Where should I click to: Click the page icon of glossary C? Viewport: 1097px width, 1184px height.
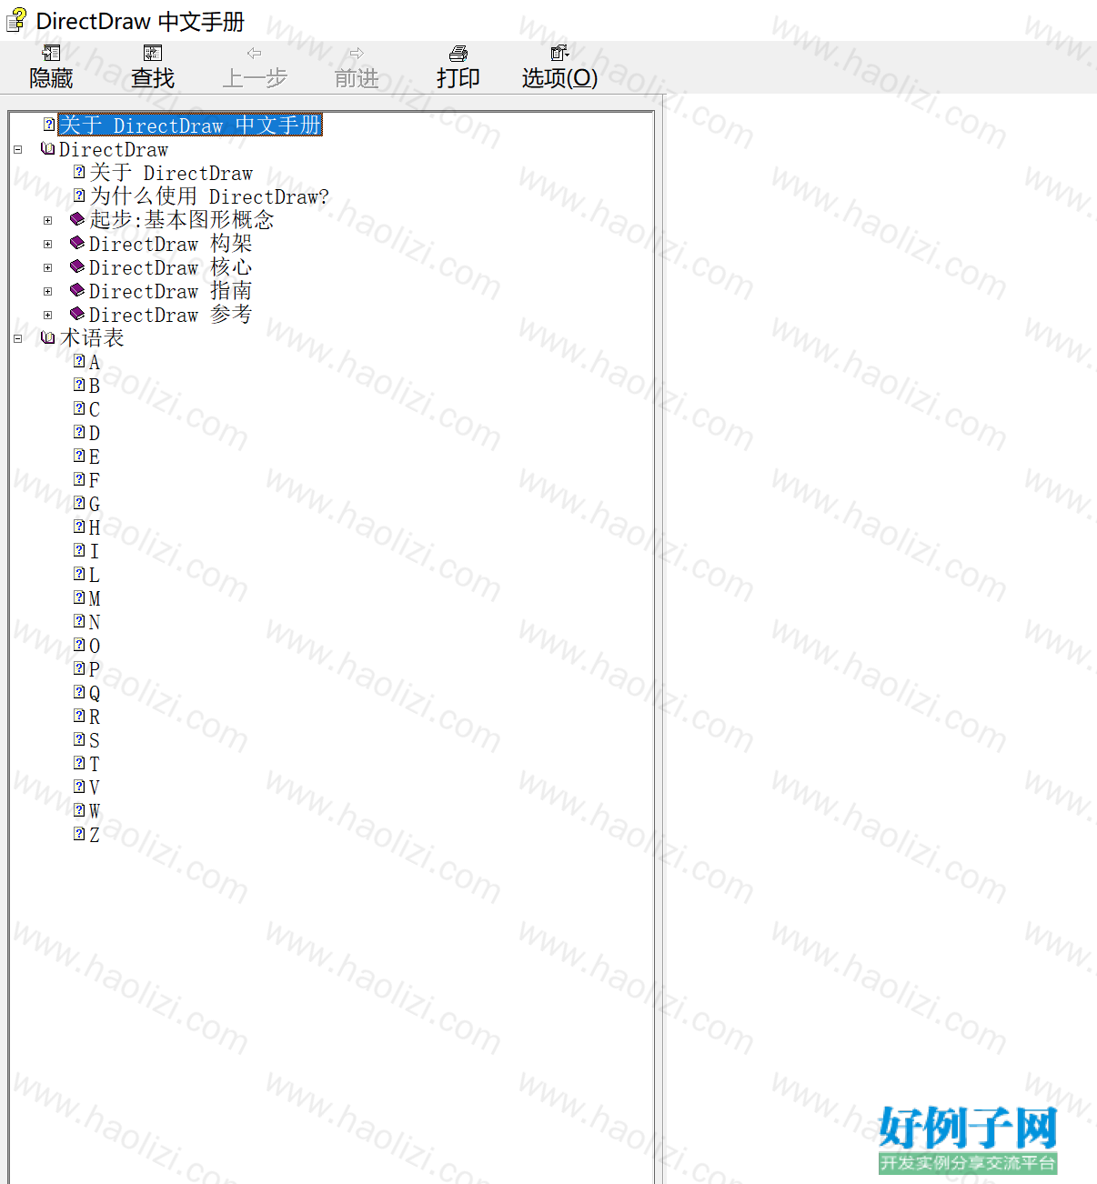[79, 408]
